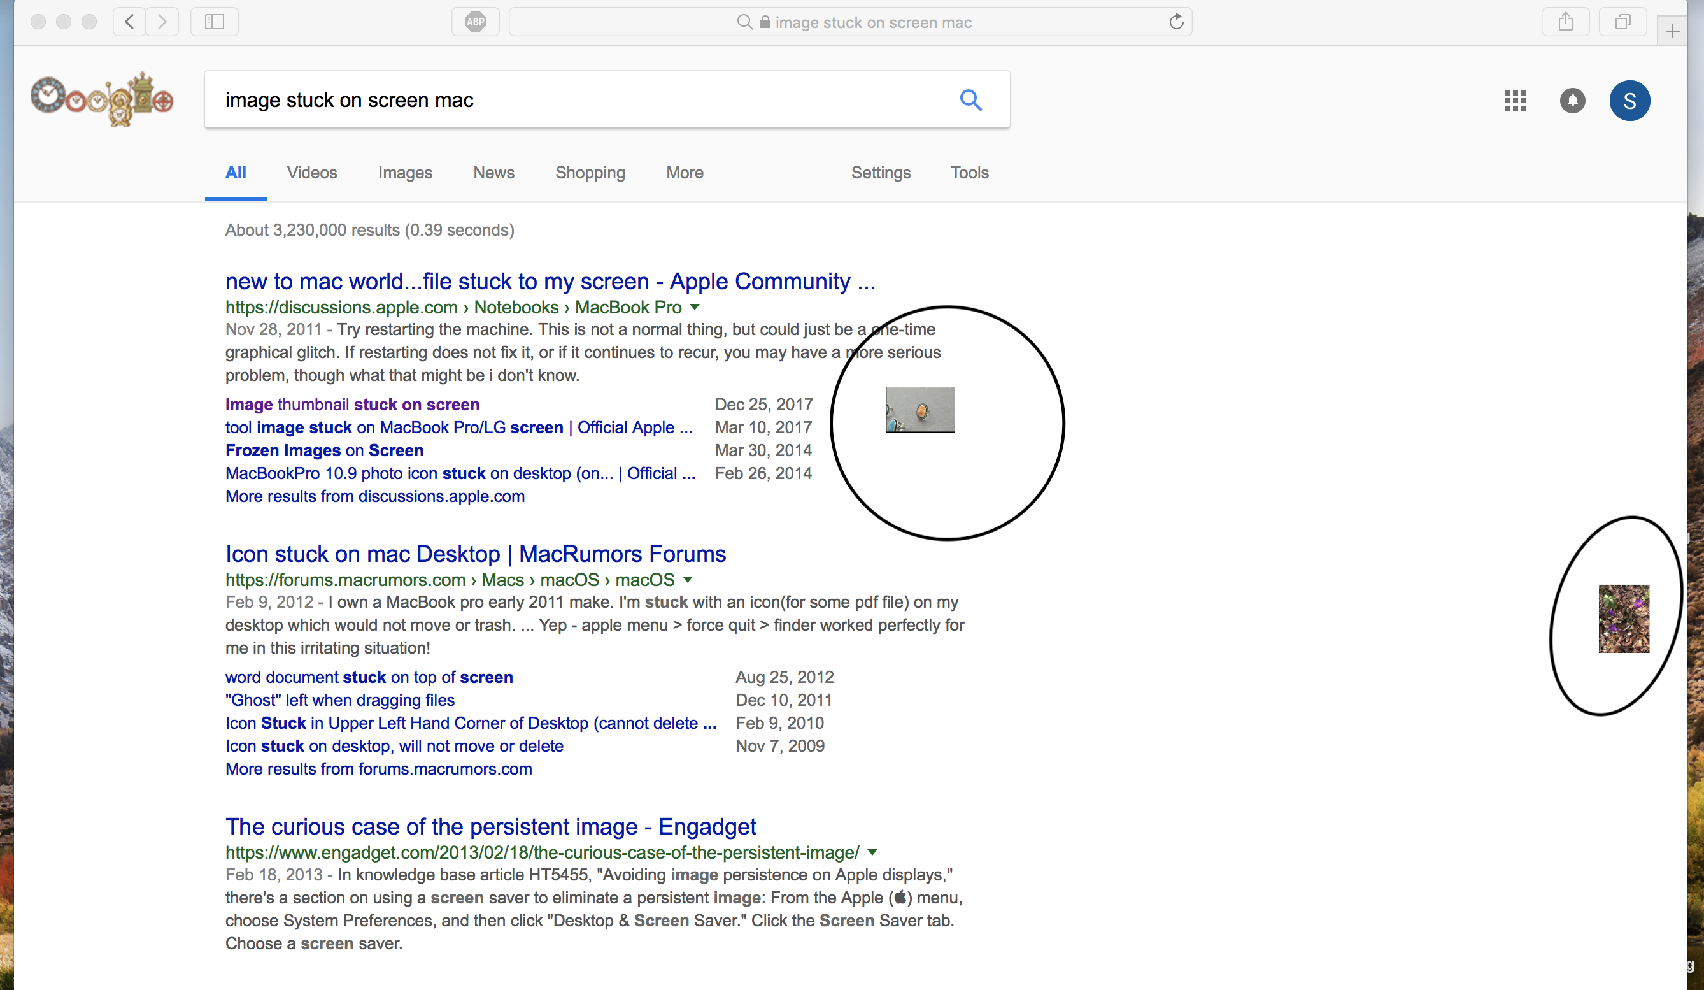Click the Share toolbar icon

1565,22
